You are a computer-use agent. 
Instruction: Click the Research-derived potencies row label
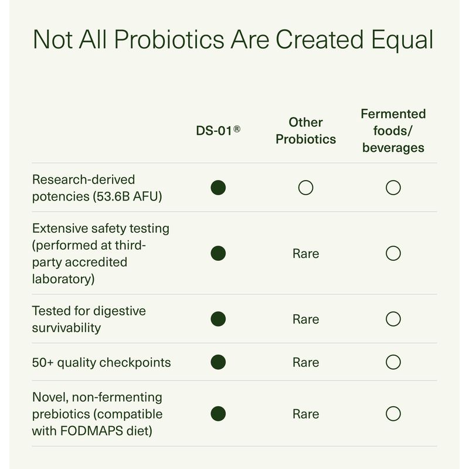[x=97, y=188]
